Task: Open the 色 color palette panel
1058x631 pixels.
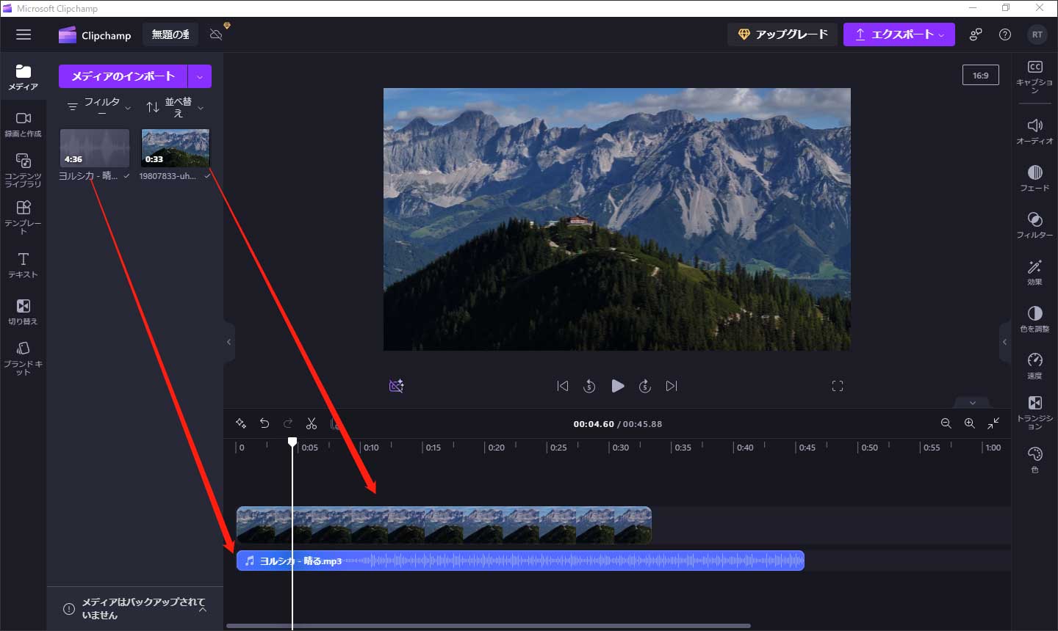Action: (x=1034, y=459)
